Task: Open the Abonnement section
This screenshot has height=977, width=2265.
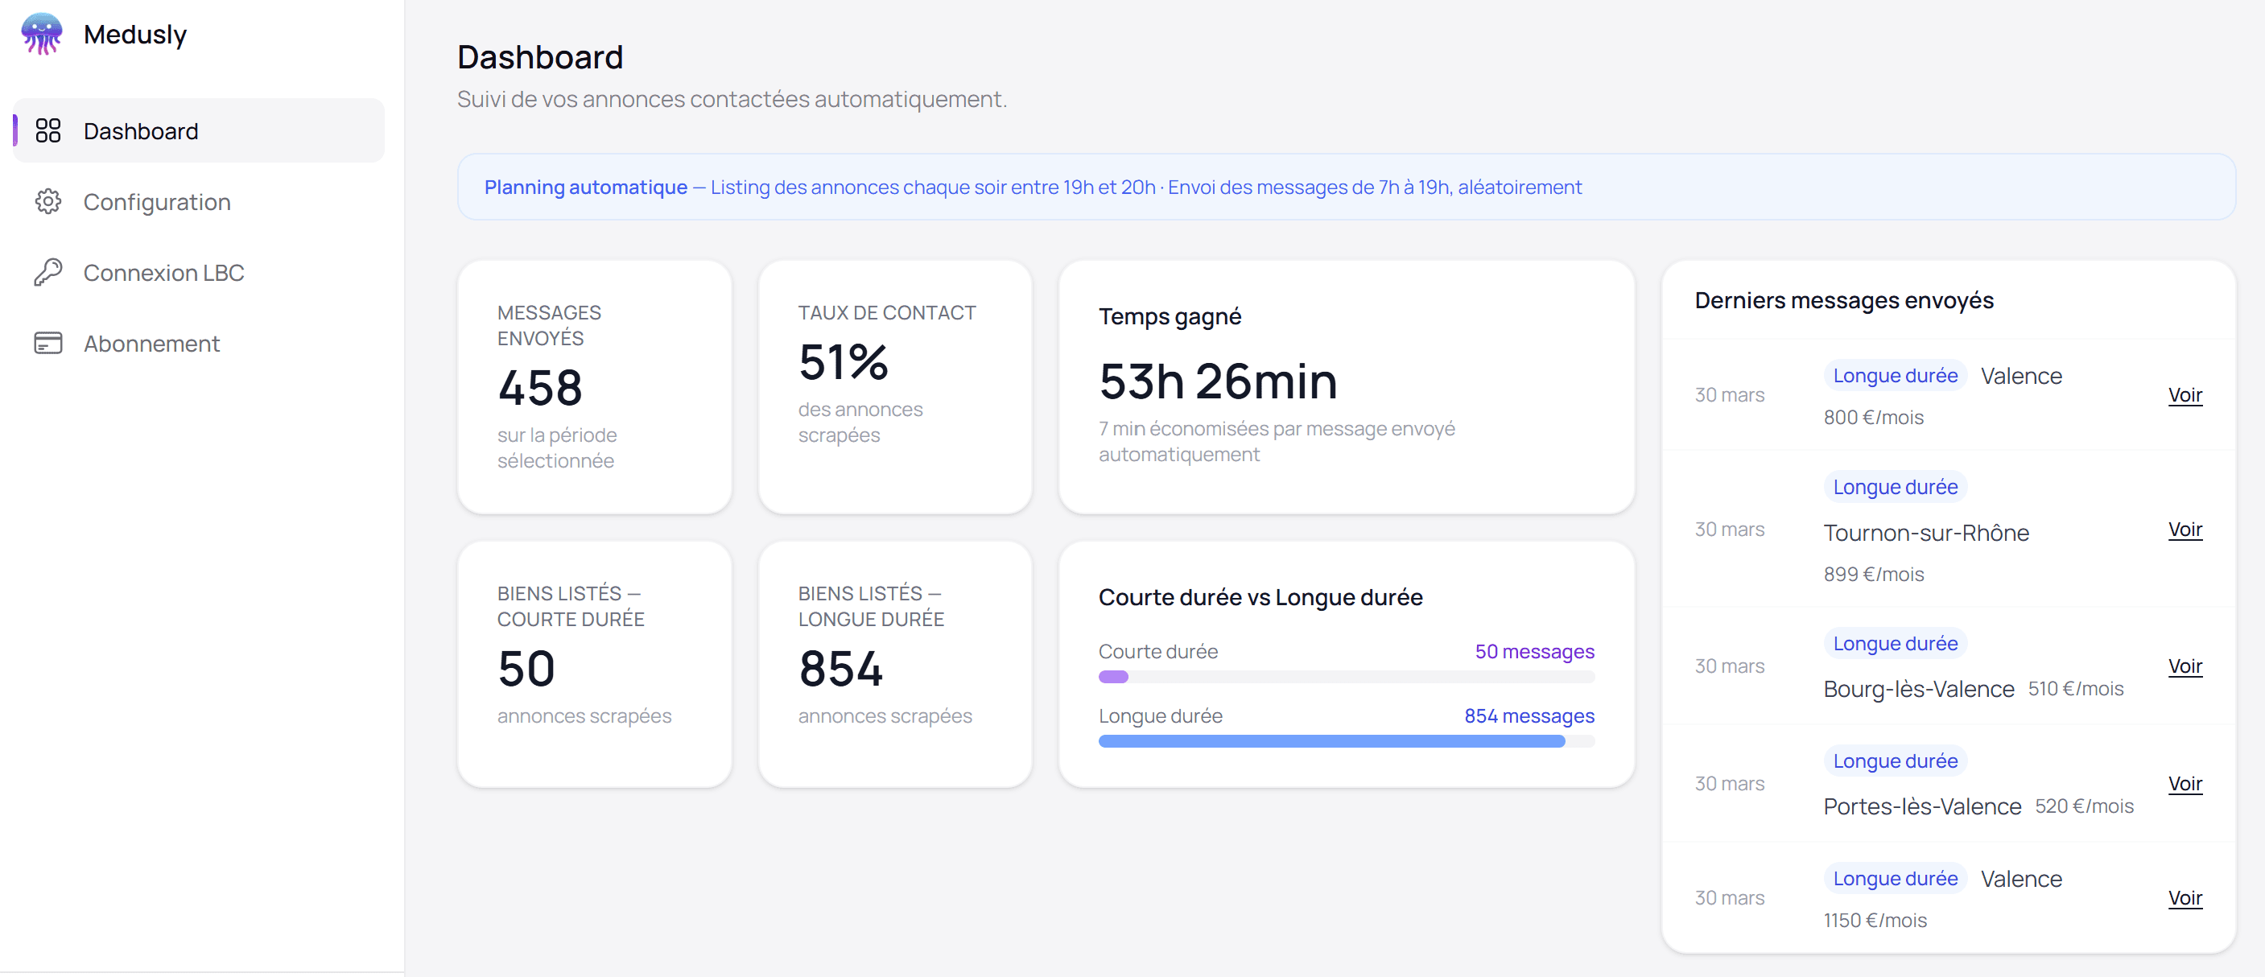Action: pos(151,343)
